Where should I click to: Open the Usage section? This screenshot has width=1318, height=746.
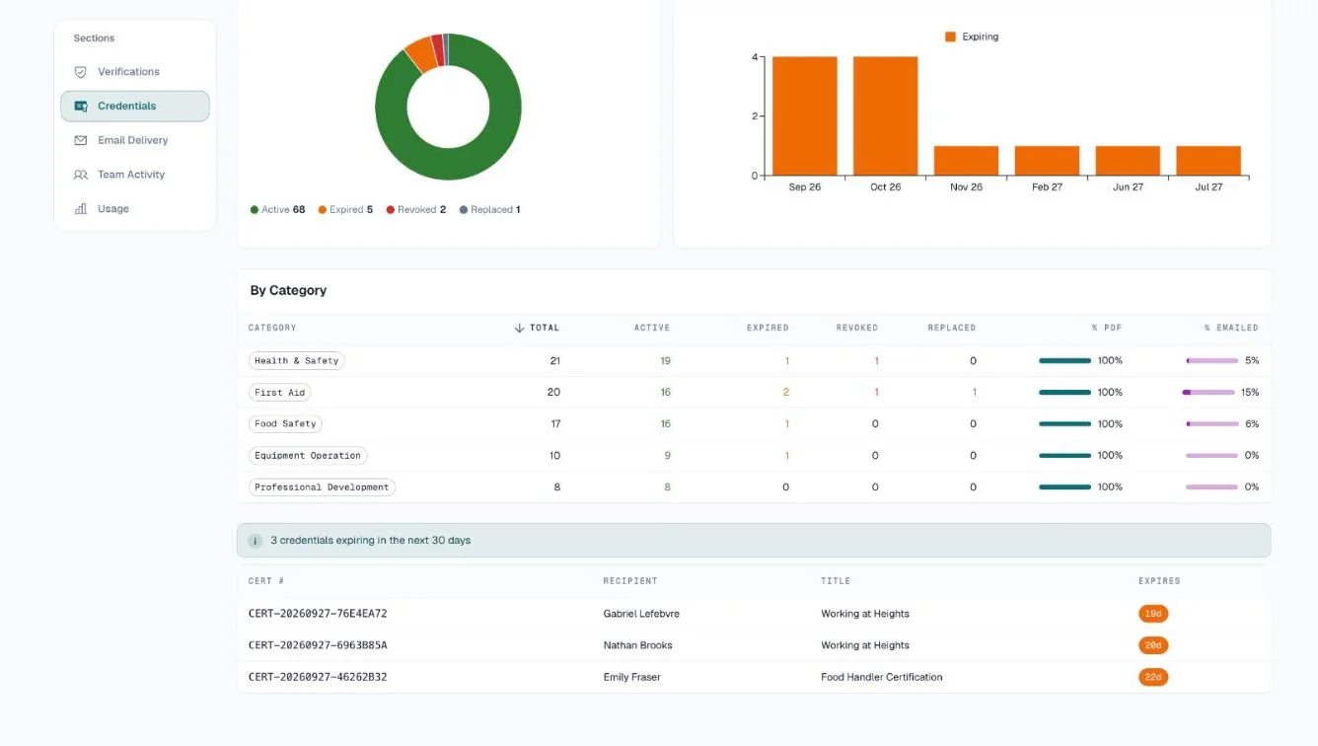pos(135,209)
